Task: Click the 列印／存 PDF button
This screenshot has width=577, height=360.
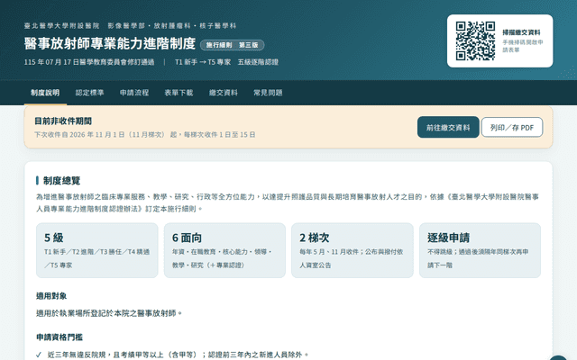Action: pyautogui.click(x=512, y=128)
